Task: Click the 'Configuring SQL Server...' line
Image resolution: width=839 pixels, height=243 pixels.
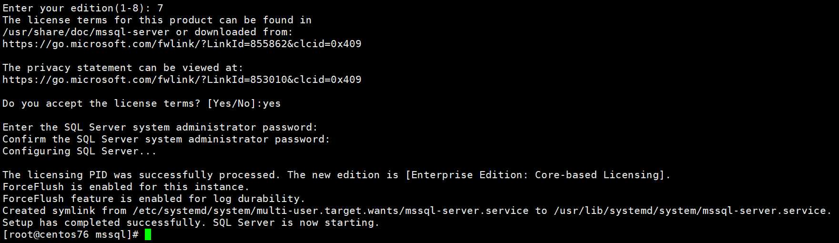Action: click(x=79, y=151)
